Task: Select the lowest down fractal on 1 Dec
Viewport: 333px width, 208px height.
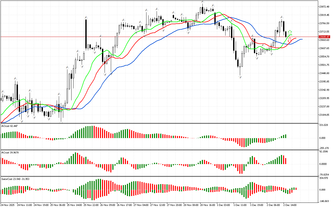Action: point(240,77)
